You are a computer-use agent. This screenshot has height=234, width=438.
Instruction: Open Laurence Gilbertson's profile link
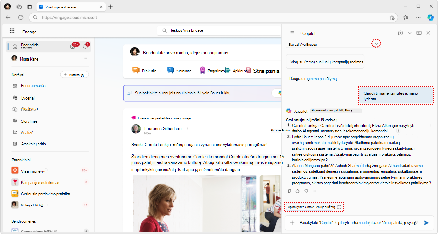coord(163,128)
